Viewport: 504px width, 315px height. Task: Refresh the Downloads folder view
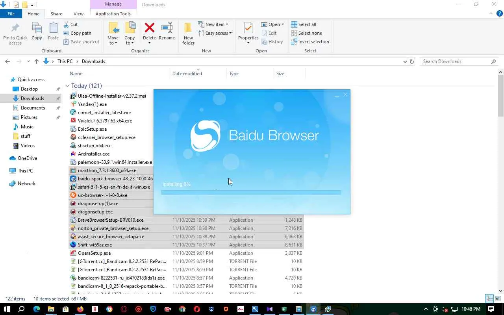(412, 61)
